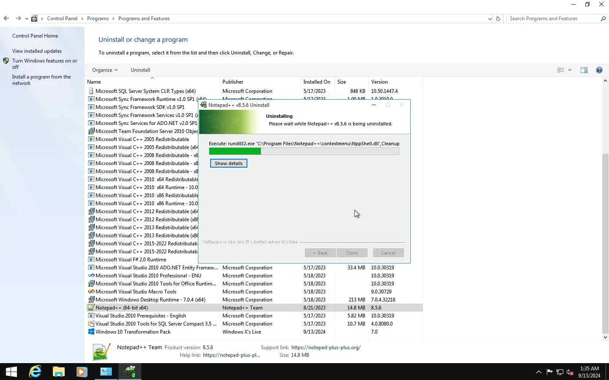This screenshot has width=609, height=380.
Task: Select Visual Studio 2010 Prerequisites - English row
Action: pos(255,316)
